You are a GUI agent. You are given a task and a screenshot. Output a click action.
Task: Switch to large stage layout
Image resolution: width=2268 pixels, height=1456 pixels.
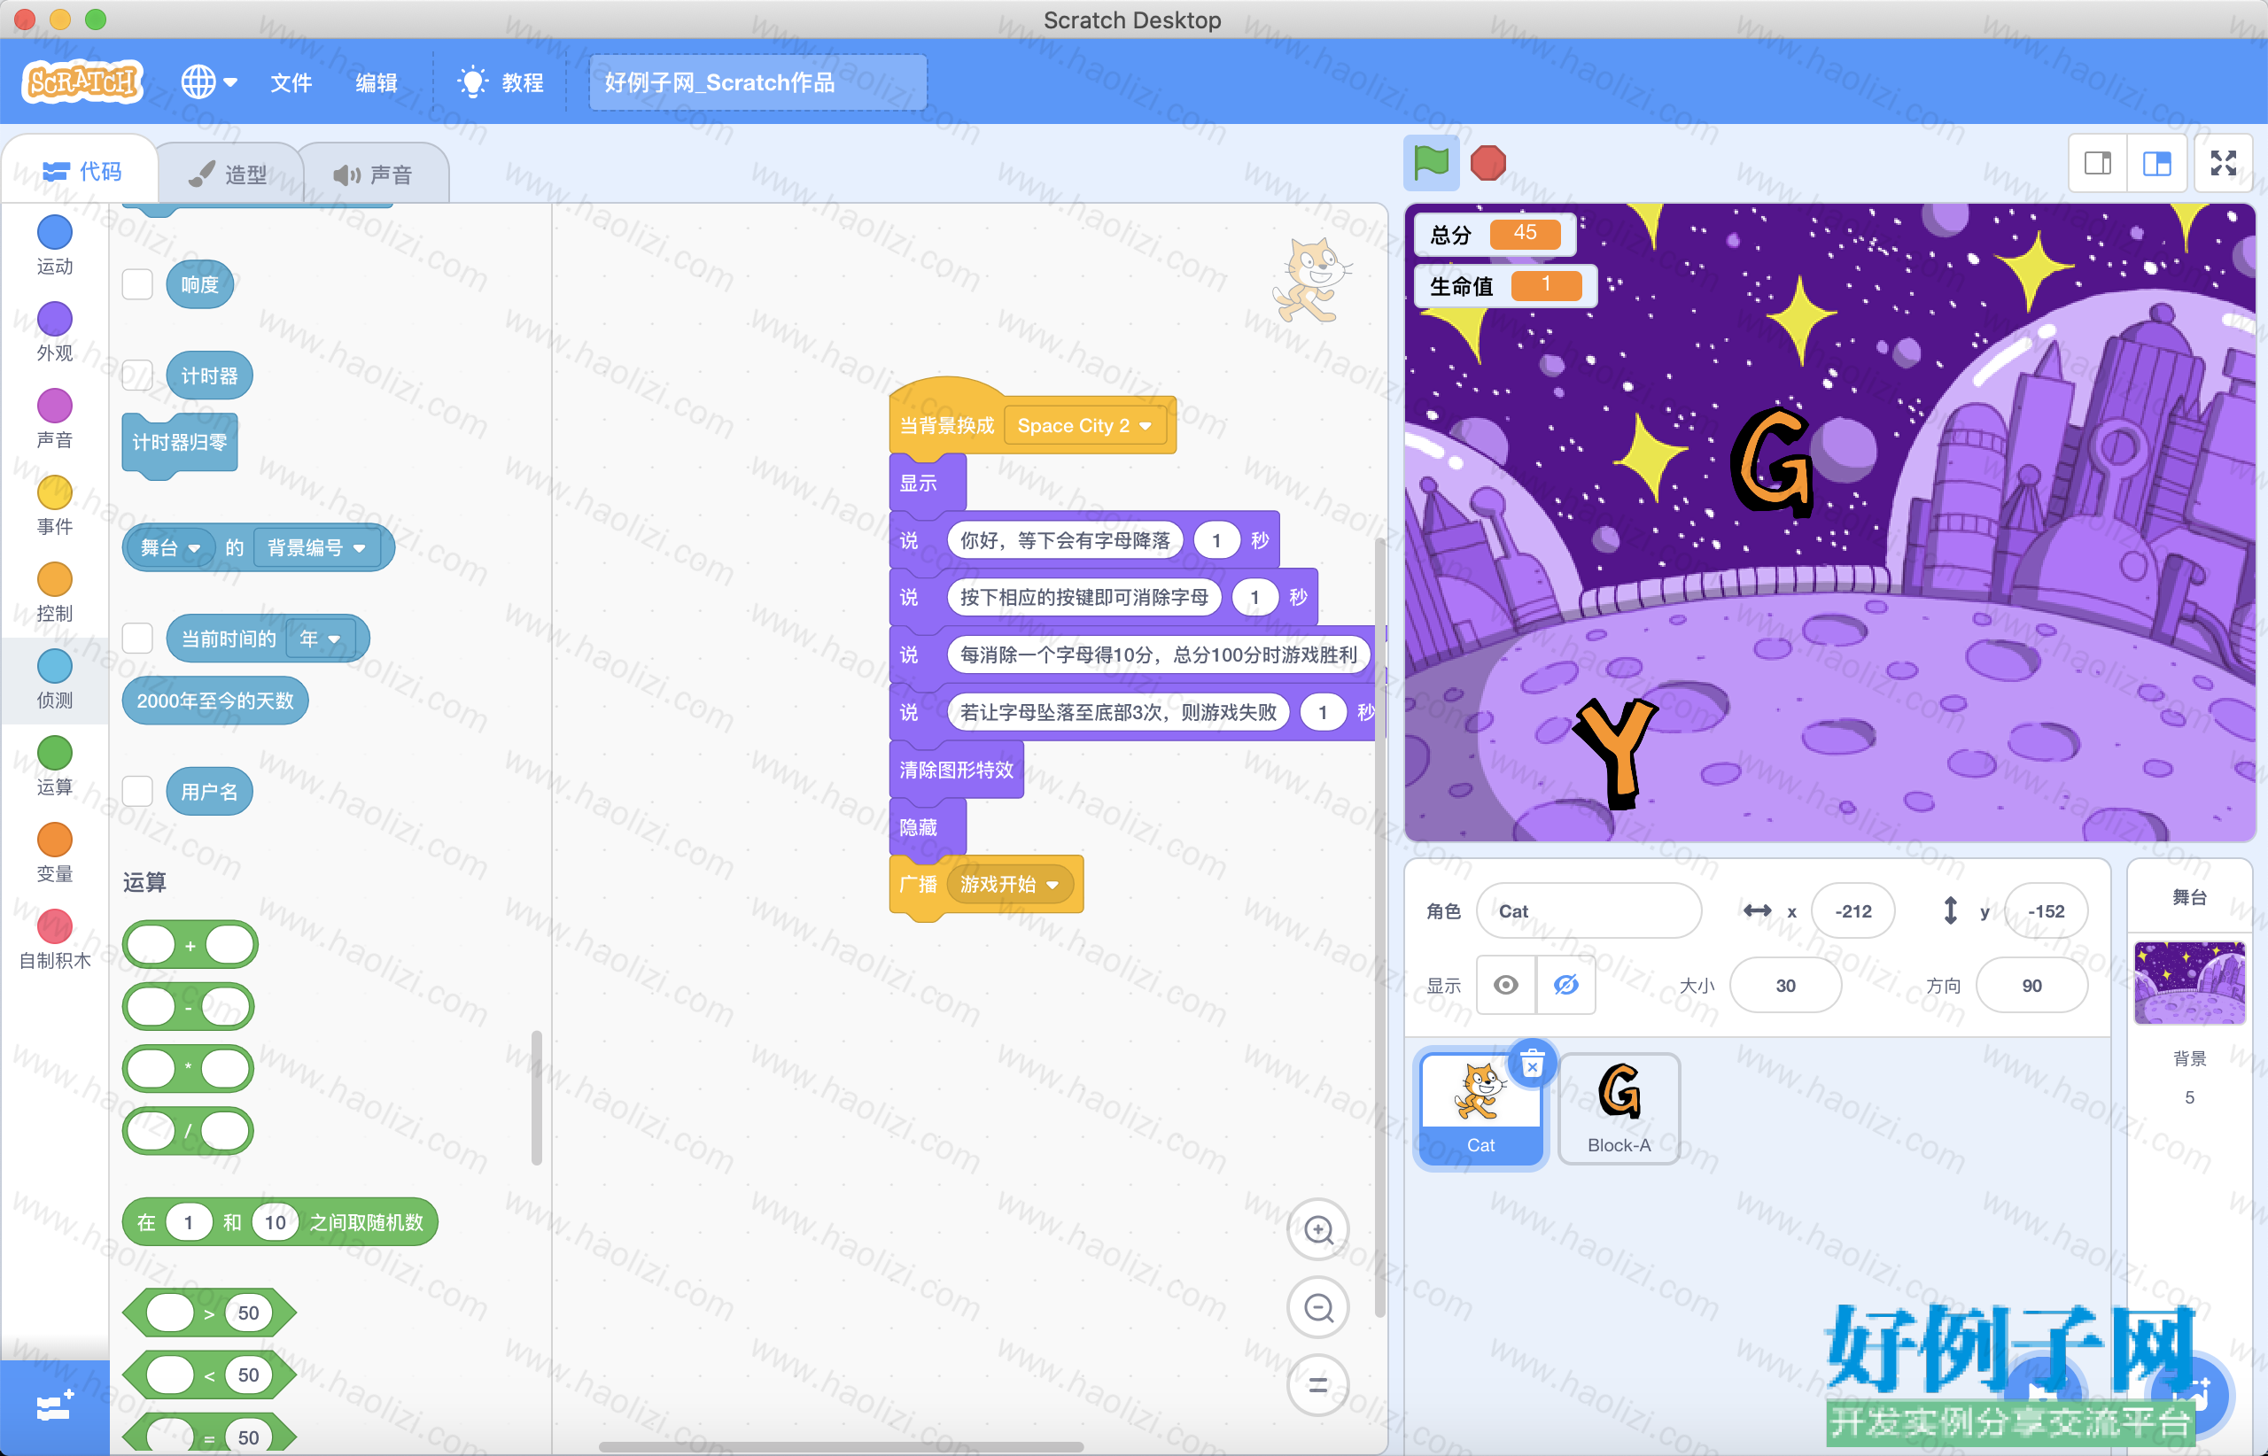tap(2156, 164)
